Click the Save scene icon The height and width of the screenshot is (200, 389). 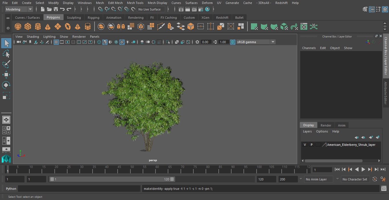[56, 9]
